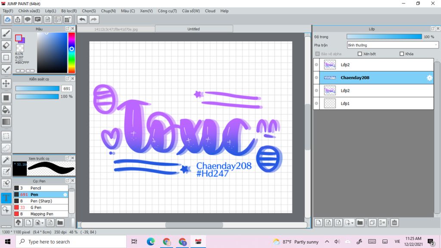Click the taskbar search box

click(71, 242)
